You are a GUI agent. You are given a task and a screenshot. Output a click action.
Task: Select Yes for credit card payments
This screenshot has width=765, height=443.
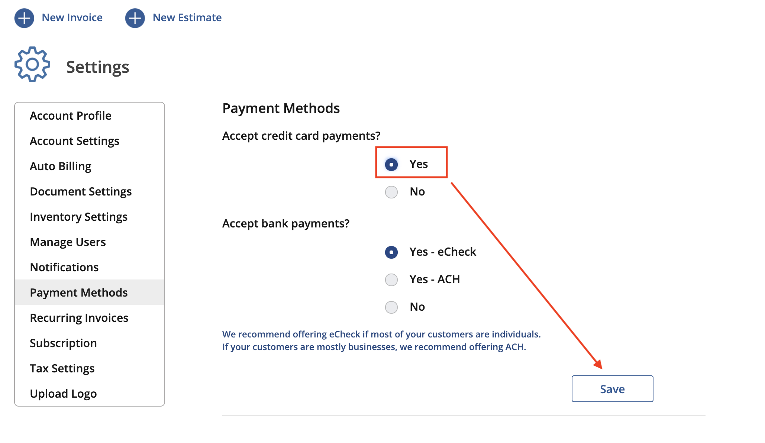391,164
